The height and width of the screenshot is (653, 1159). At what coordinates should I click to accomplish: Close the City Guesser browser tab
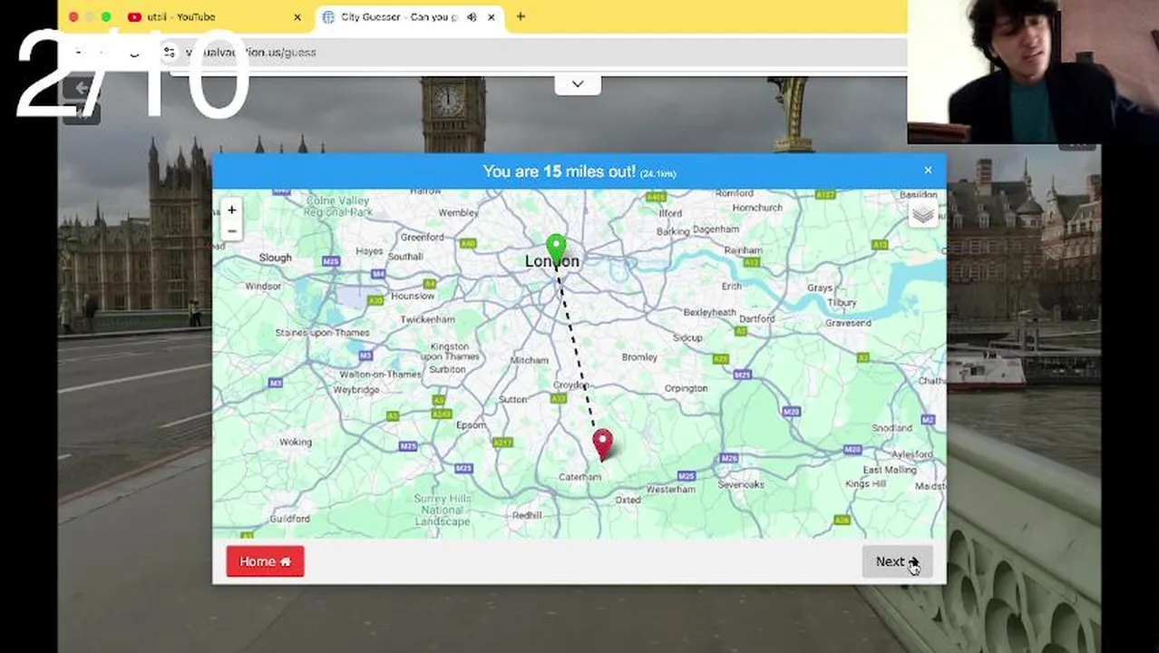(492, 17)
